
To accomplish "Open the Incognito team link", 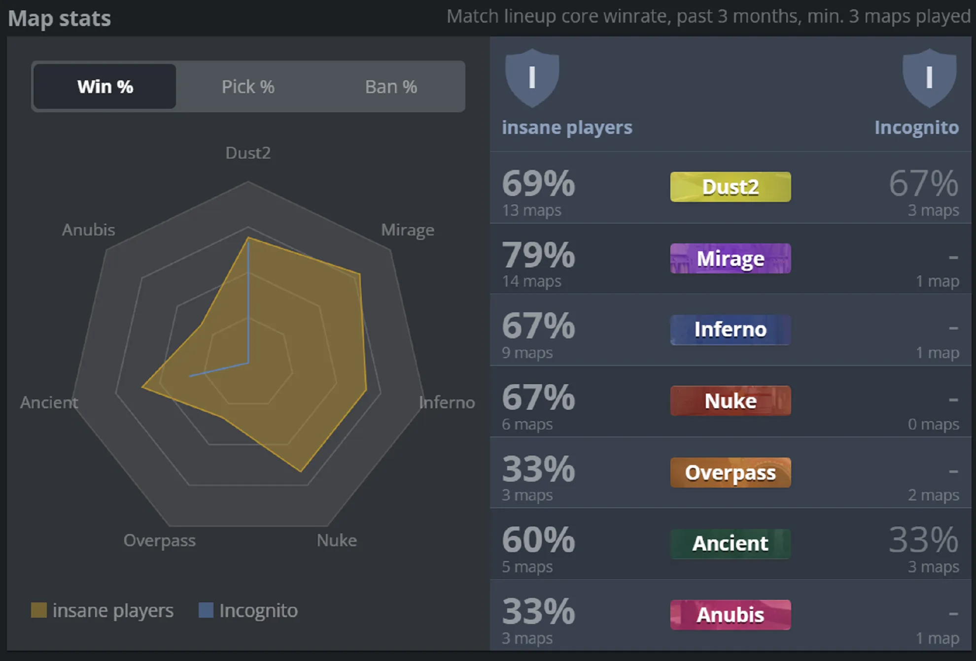I will pyautogui.click(x=916, y=128).
